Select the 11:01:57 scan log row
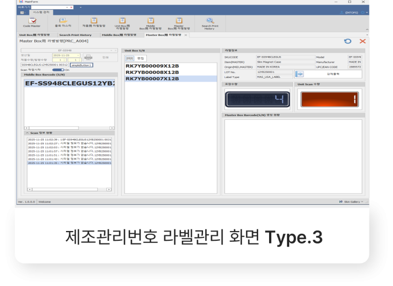Screen dimensions: 393x286 tap(69, 151)
